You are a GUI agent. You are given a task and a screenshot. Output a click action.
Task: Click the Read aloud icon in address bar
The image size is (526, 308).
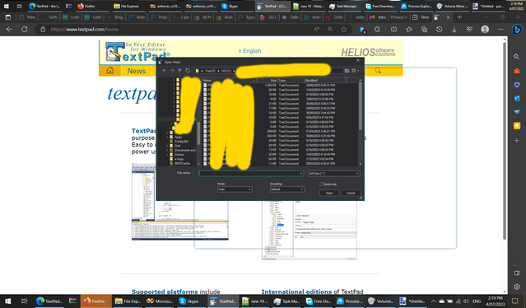[316, 29]
